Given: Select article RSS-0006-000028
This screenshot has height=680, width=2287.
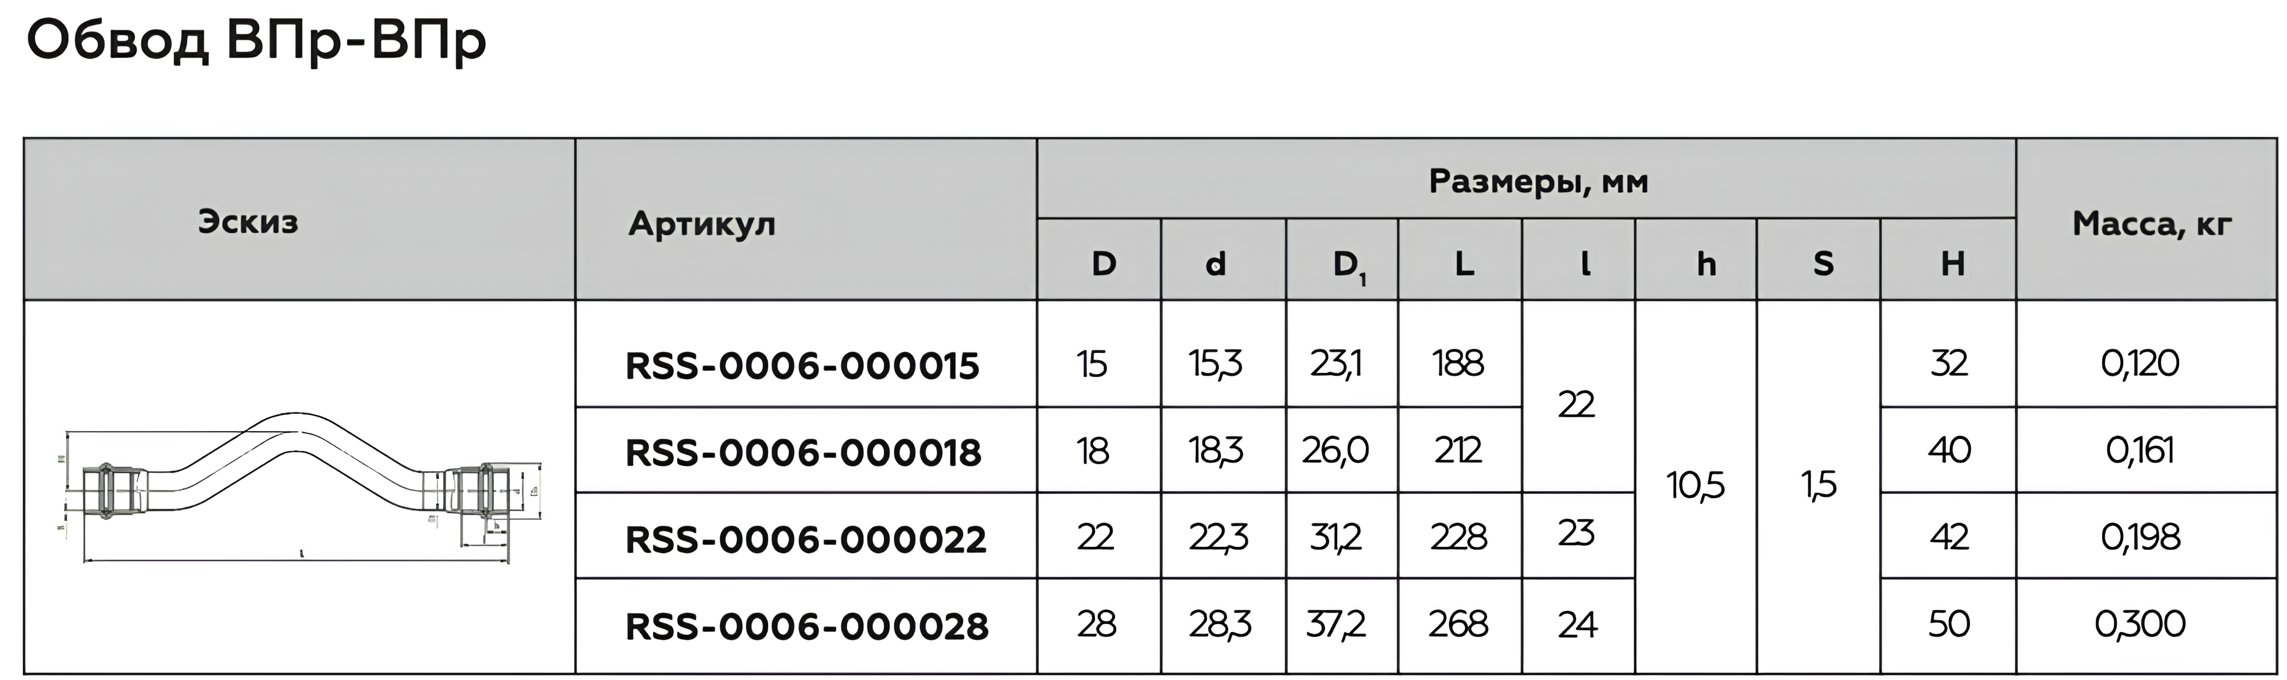Looking at the screenshot, I should 806,626.
